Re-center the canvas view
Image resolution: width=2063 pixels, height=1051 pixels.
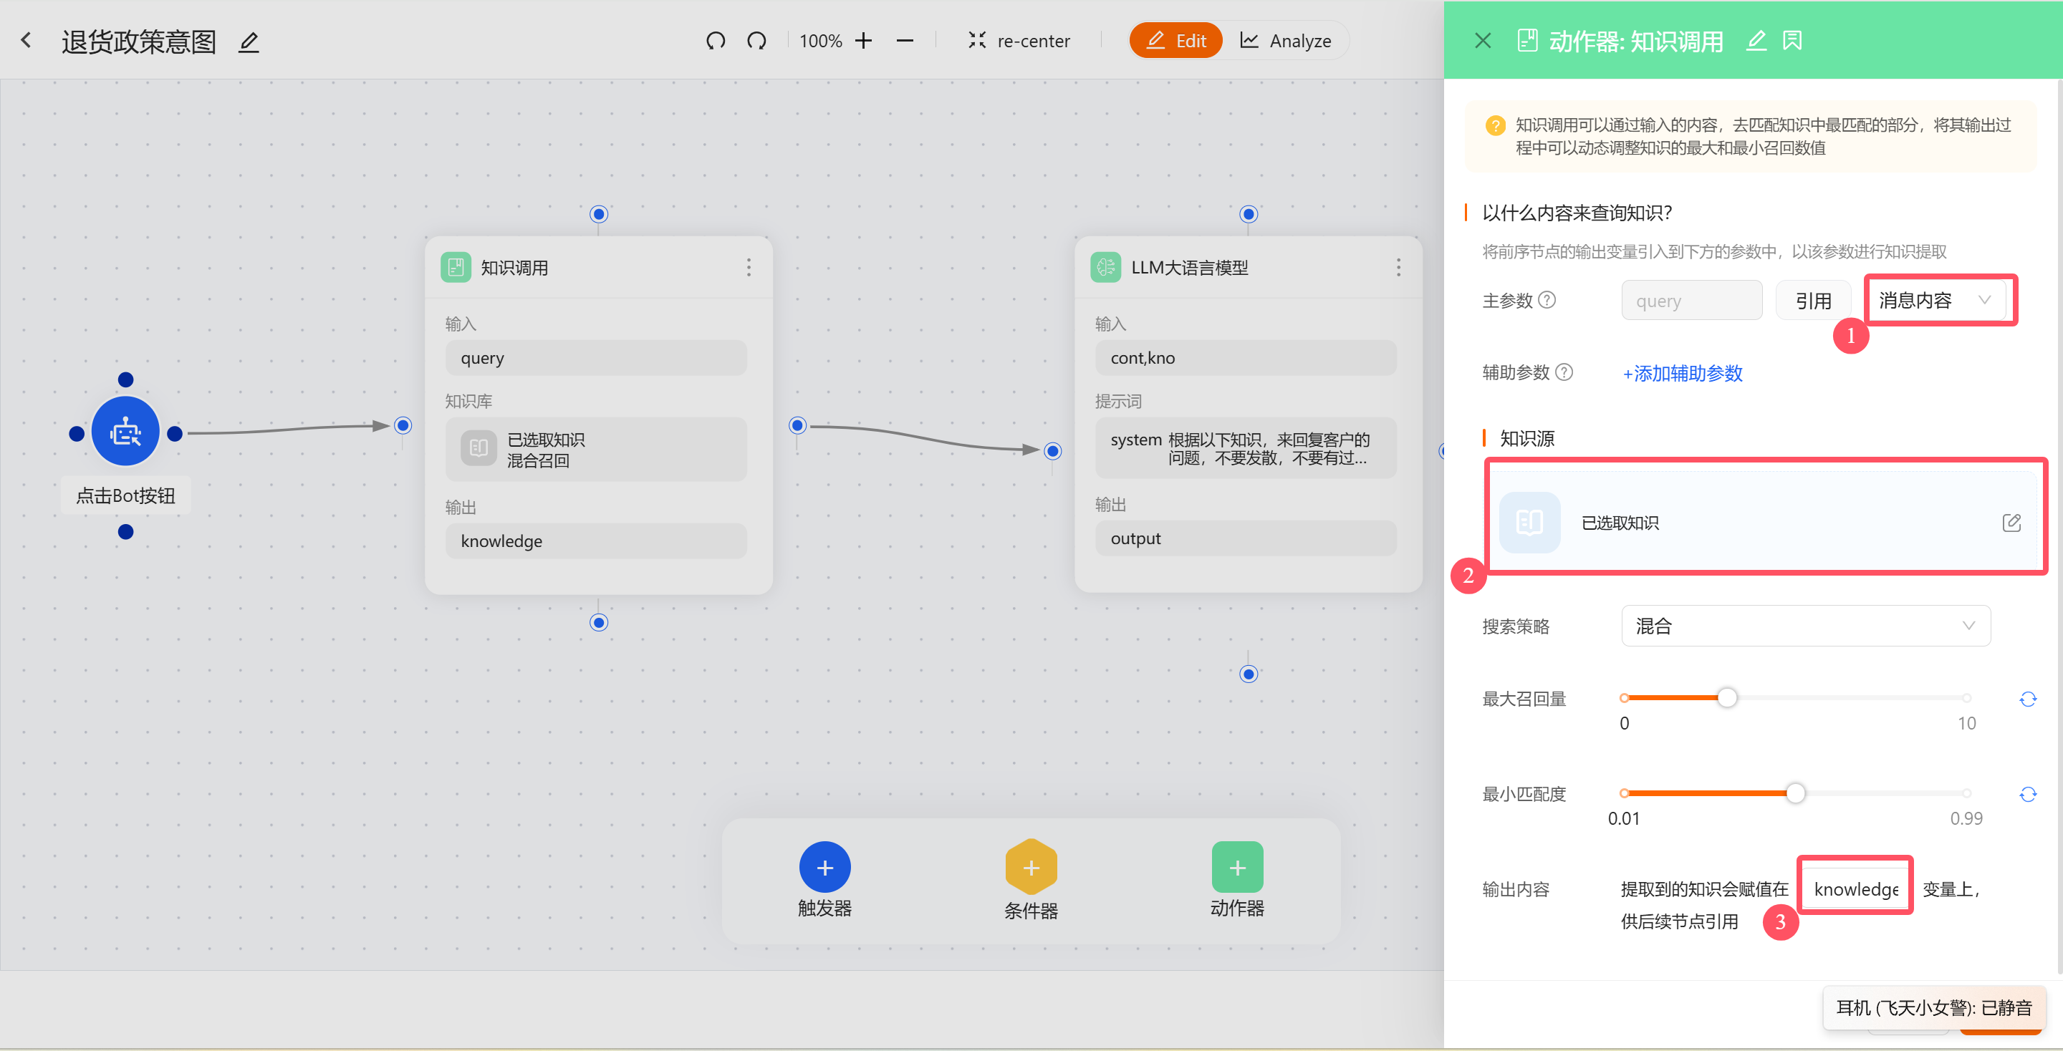point(1019,40)
